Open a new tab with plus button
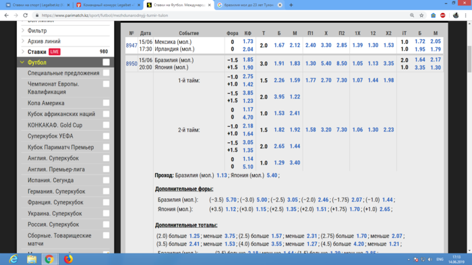The width and height of the screenshot is (472, 265). 291,5
